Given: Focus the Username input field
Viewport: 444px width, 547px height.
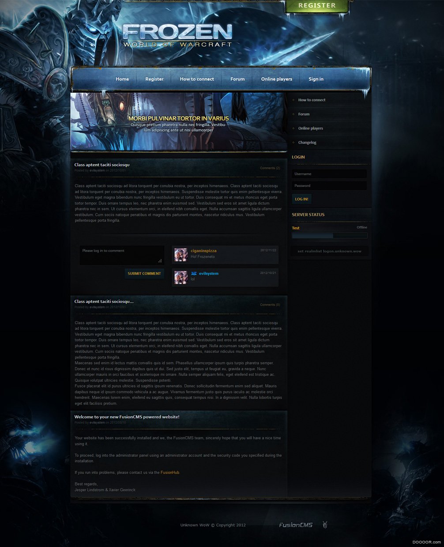Looking at the screenshot, I should pos(329,174).
